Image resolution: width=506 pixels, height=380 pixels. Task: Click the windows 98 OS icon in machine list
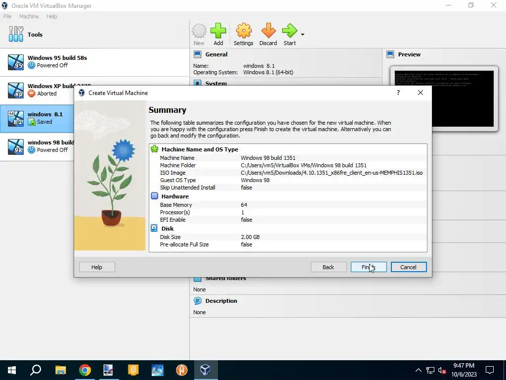point(16,146)
